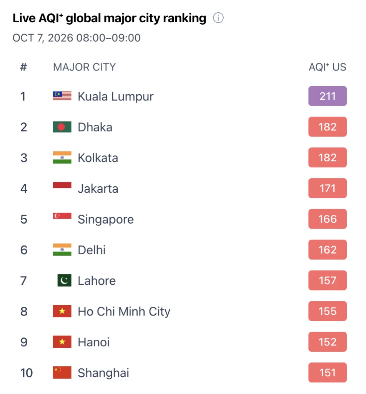Open the Ho Chi Minh City link
The image size is (366, 394).
124,312
